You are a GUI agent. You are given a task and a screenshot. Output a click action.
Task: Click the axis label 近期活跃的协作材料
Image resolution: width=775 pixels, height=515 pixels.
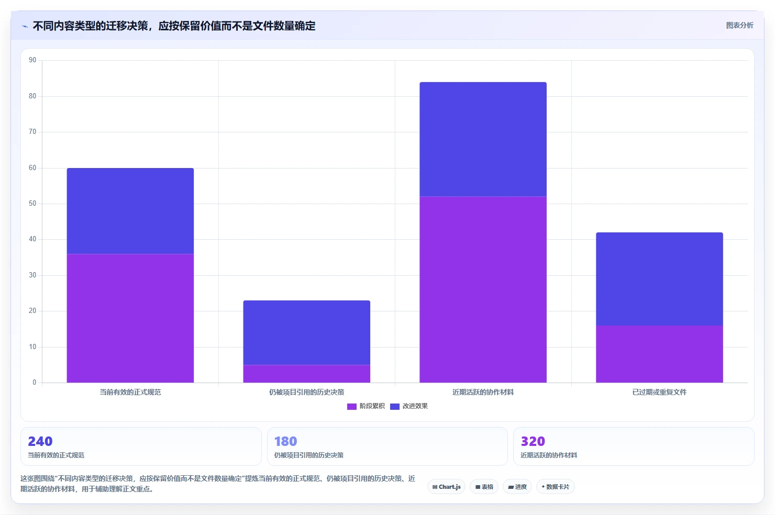[483, 392]
